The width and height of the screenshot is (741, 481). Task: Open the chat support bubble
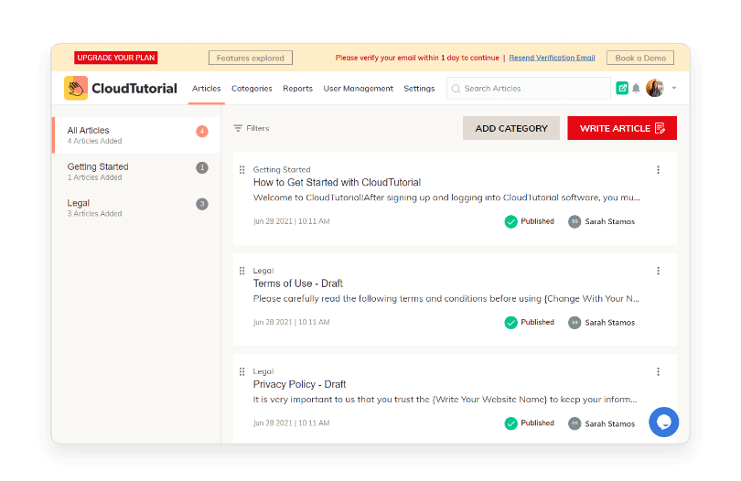tap(663, 422)
